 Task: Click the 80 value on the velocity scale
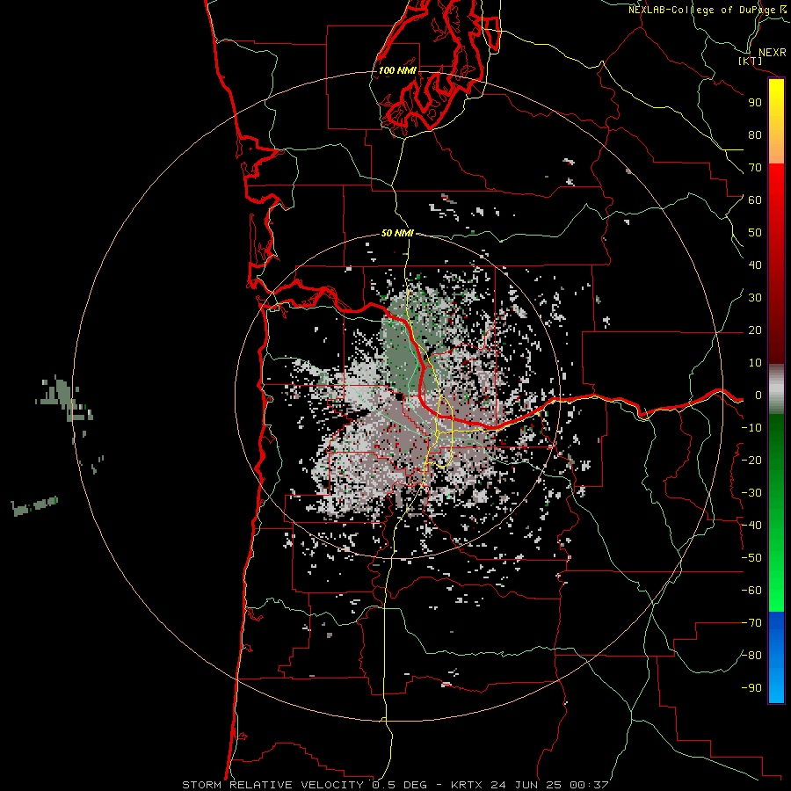755,135
